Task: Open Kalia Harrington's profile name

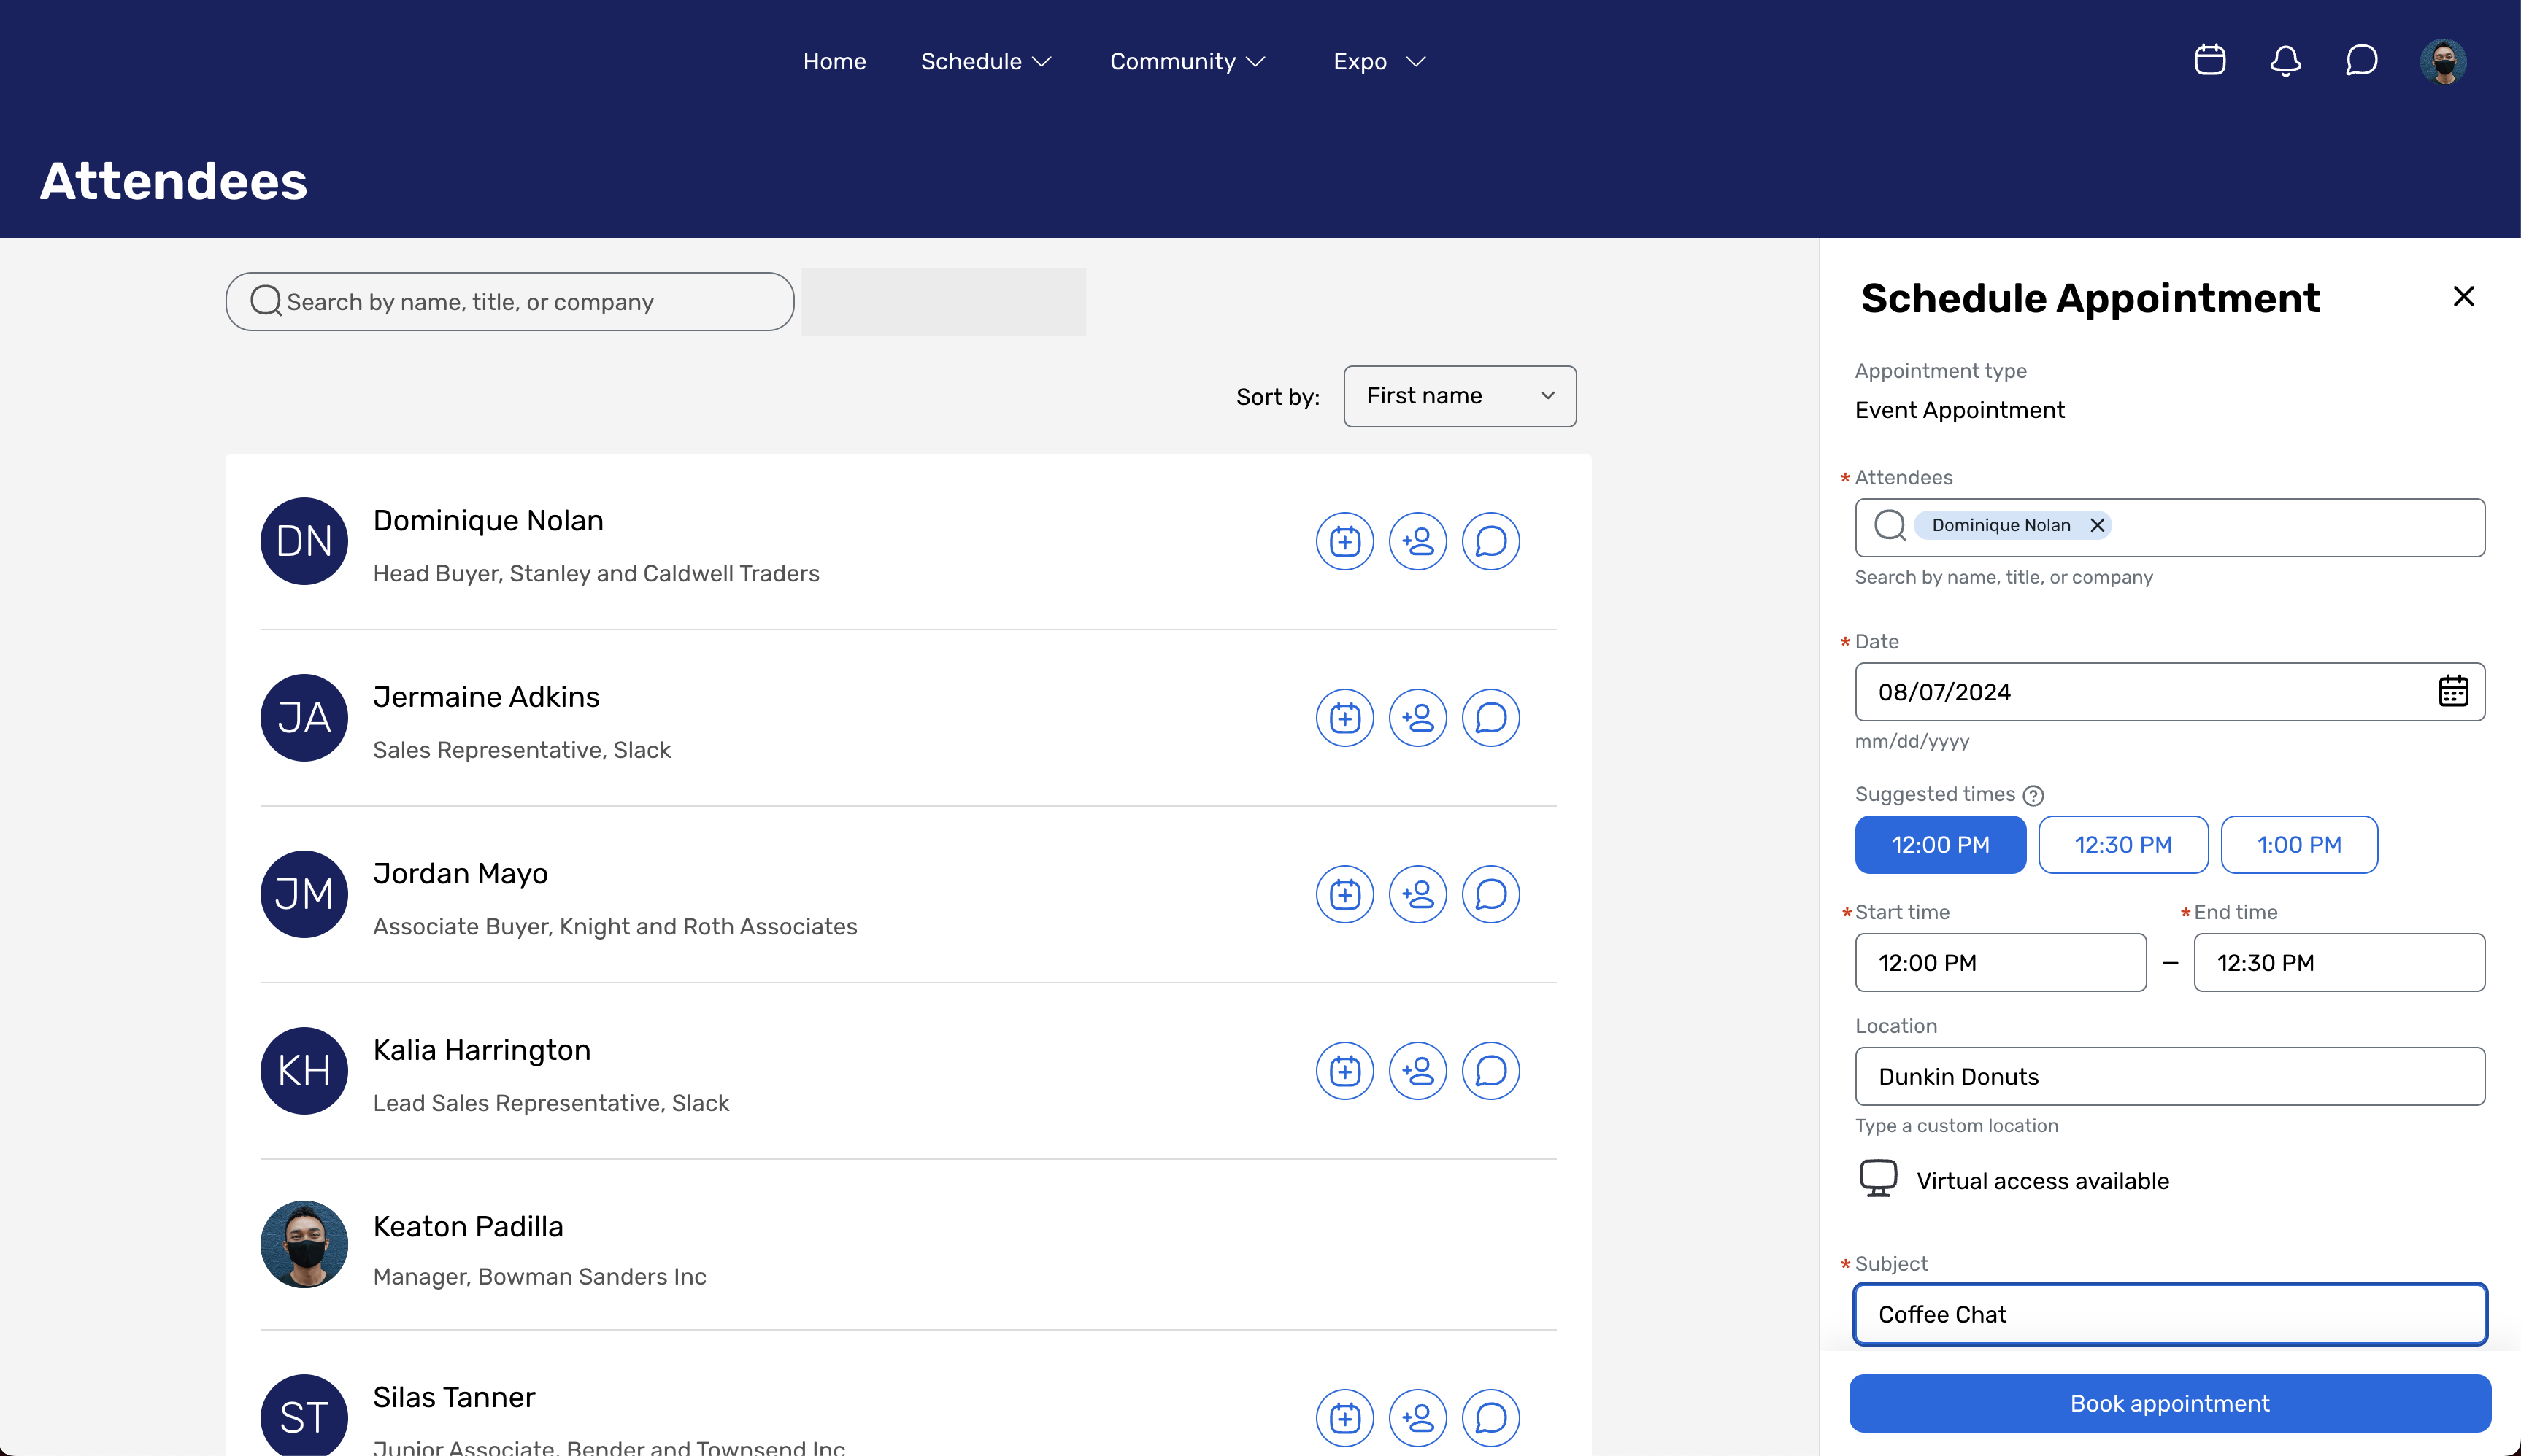Action: 481,1049
